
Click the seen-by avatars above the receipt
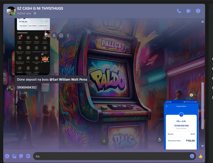[x=193, y=95]
